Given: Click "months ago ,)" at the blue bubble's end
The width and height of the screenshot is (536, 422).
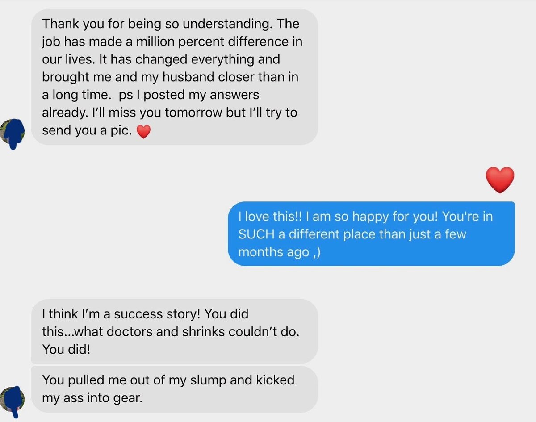Looking at the screenshot, I should pos(280,252).
